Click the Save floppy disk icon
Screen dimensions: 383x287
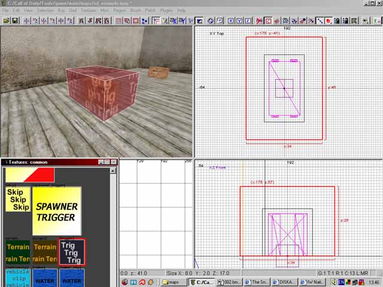(14, 20)
